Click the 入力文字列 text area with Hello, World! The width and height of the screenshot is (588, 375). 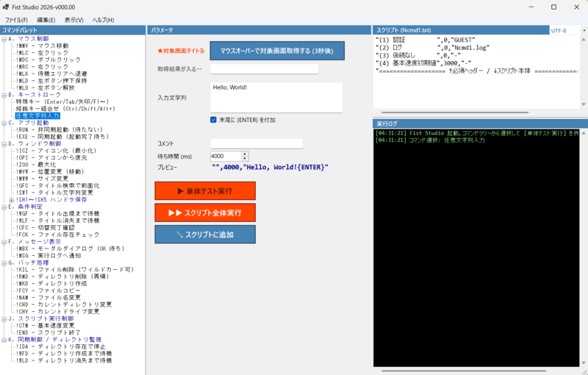[276, 98]
